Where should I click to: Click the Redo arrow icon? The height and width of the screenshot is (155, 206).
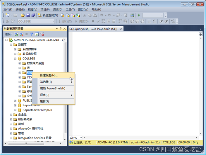[109, 16]
